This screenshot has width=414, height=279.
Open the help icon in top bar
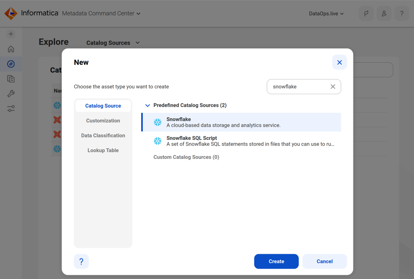tap(402, 14)
